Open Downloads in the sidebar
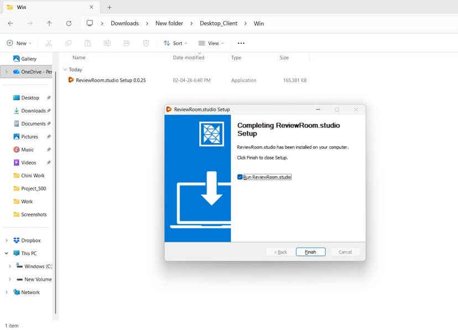Screen dimensions: 458x330 pos(33,111)
